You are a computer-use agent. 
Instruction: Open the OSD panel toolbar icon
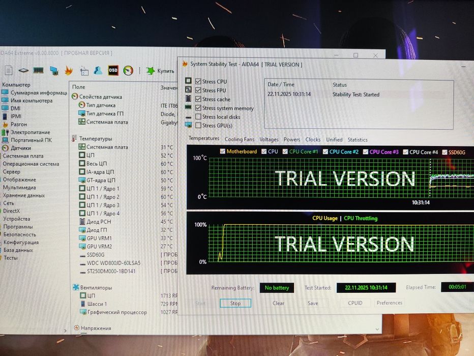pos(113,70)
